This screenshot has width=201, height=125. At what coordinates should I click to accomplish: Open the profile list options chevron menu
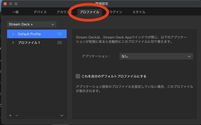point(62,116)
